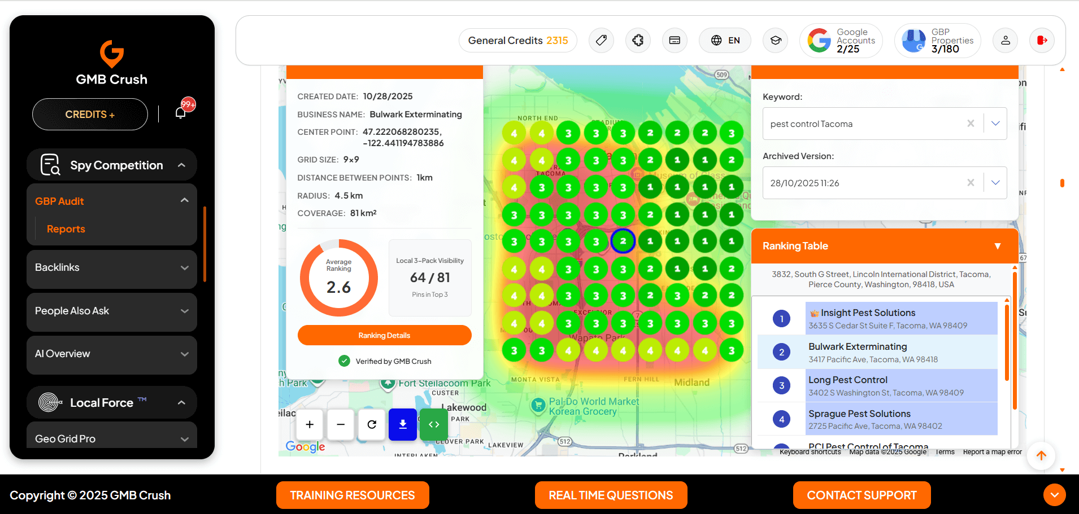
Task: Select Bulwark Exterminating ranking row
Action: [877, 352]
